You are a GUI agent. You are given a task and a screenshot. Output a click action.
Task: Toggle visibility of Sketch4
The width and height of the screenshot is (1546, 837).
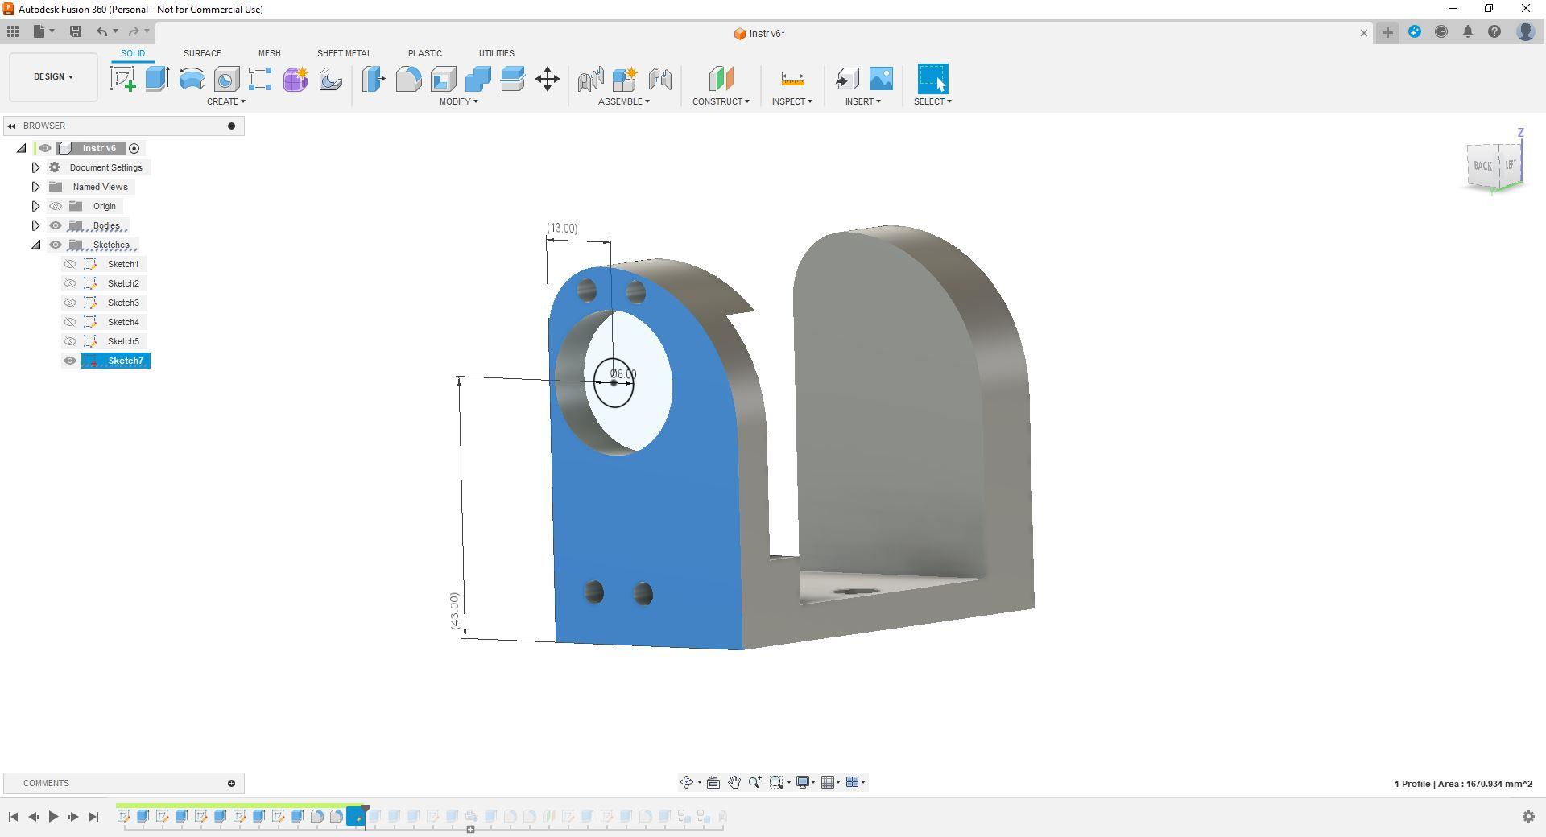(x=70, y=322)
